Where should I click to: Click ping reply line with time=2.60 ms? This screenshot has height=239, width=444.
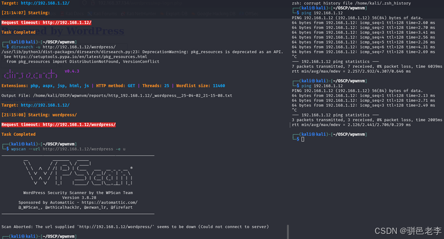[363, 23]
